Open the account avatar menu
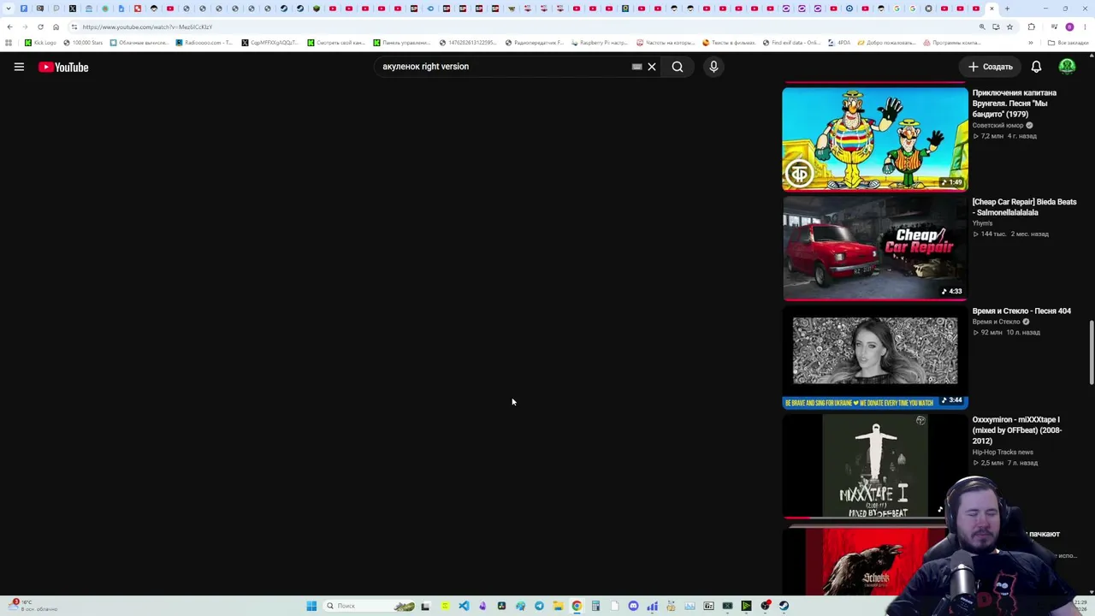Screen dimensions: 1095x616 coord(1067,67)
